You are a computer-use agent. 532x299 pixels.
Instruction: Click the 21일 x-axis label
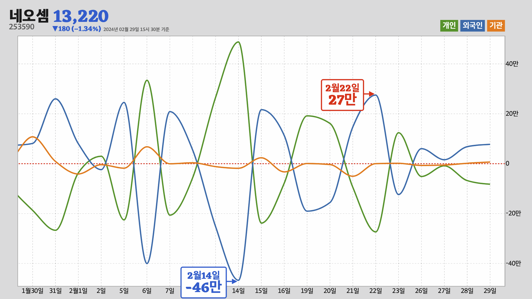click(353, 291)
